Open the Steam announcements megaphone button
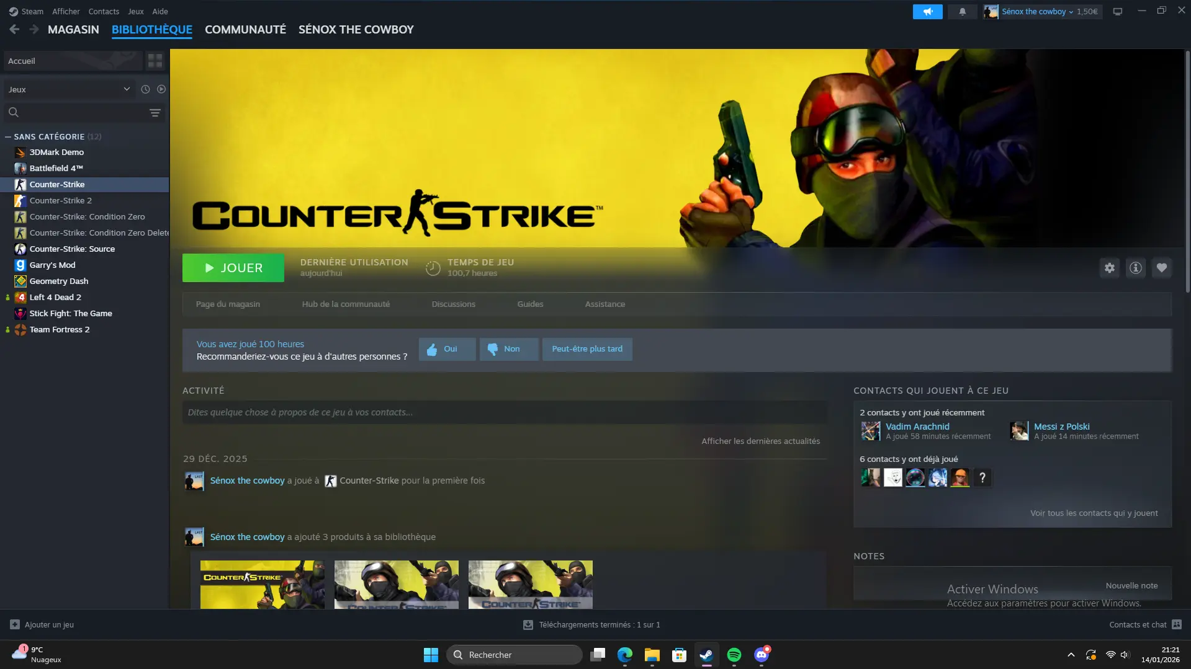The height and width of the screenshot is (669, 1191). tap(927, 12)
